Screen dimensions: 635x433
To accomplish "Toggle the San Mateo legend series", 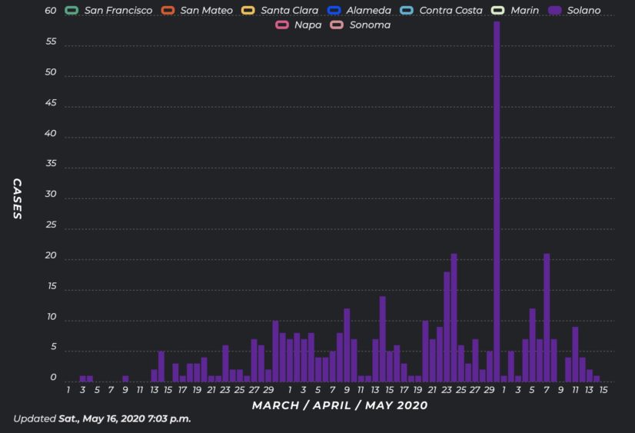I will [197, 10].
